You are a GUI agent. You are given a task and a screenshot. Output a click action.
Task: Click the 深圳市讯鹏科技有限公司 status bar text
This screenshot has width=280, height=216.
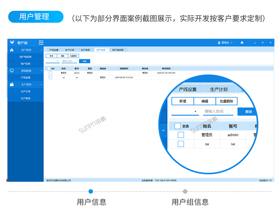click(x=59, y=180)
